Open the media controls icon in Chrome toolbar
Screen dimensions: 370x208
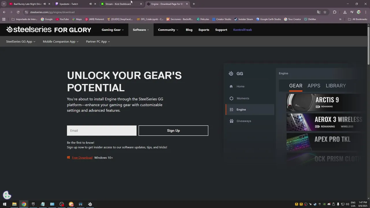tap(352, 12)
